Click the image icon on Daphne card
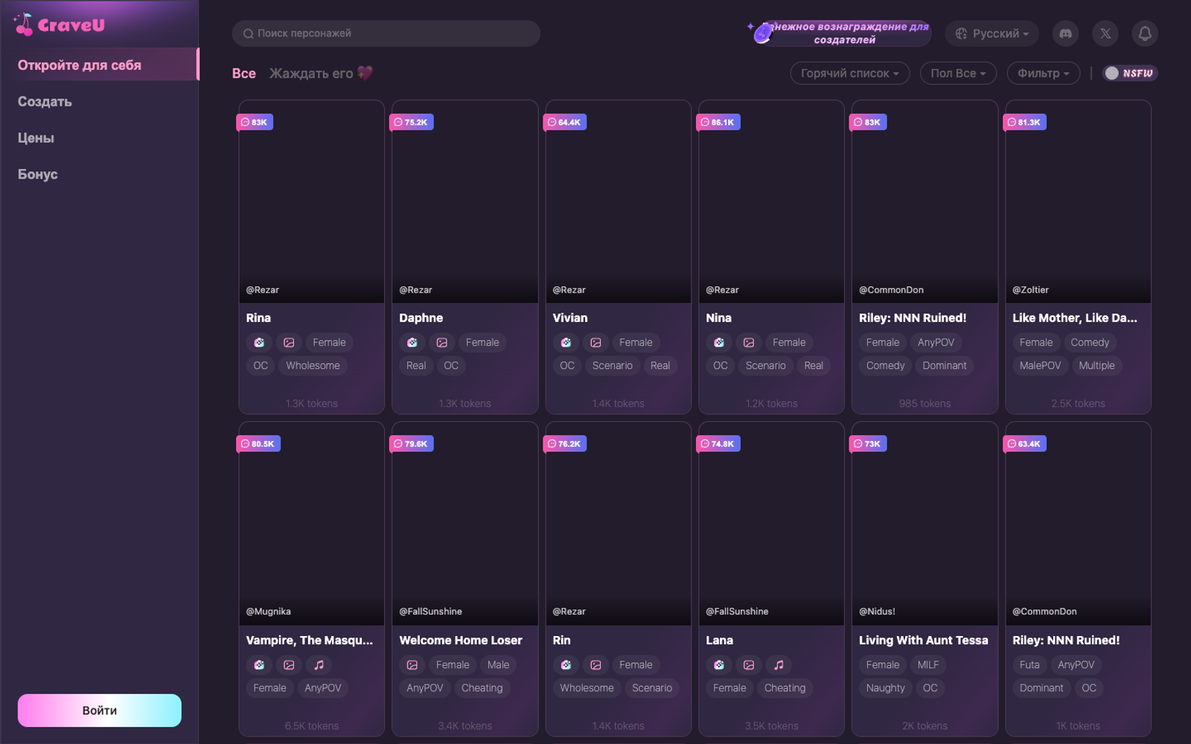Image resolution: width=1191 pixels, height=744 pixels. pos(442,342)
